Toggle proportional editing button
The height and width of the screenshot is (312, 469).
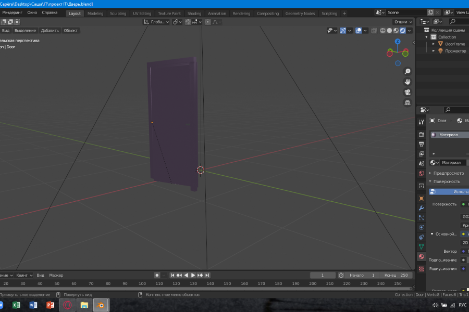(208, 22)
